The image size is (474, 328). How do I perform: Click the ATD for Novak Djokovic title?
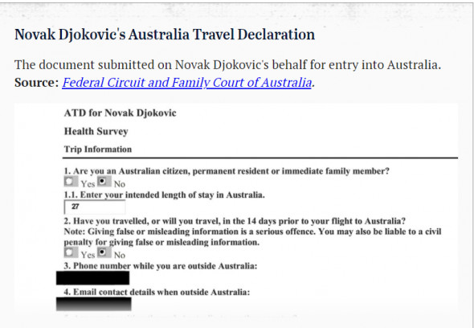coord(120,113)
